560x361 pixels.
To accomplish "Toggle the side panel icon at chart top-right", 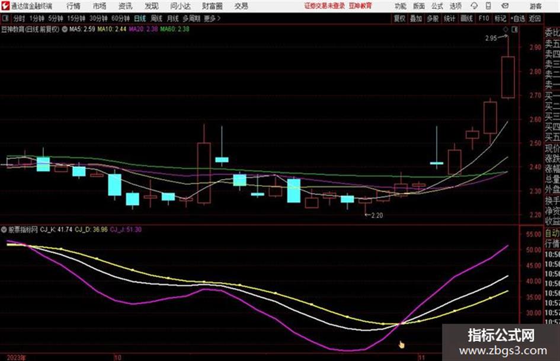I will [x=514, y=30].
